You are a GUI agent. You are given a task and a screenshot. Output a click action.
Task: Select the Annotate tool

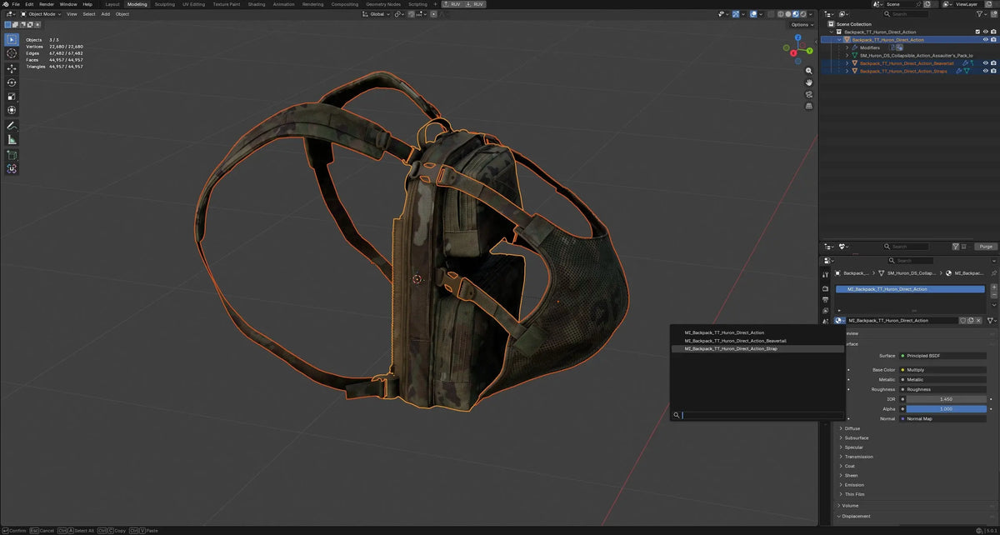pyautogui.click(x=12, y=126)
